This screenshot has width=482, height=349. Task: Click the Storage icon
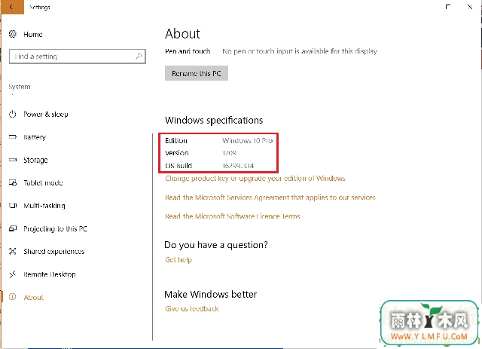[x=13, y=160]
